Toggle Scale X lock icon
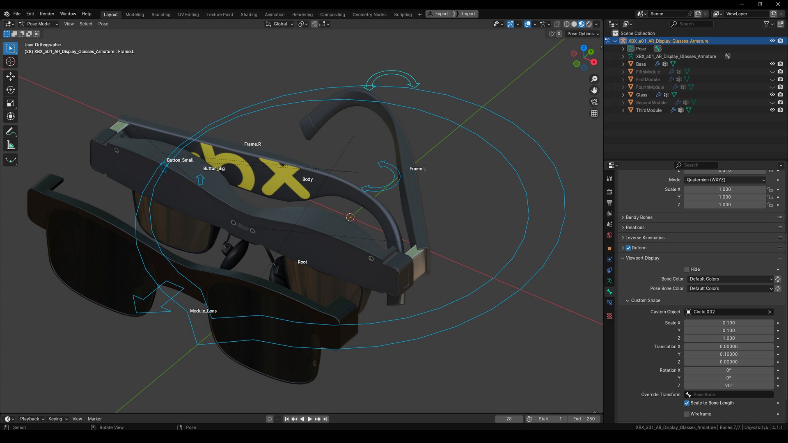788x443 pixels. pos(770,190)
